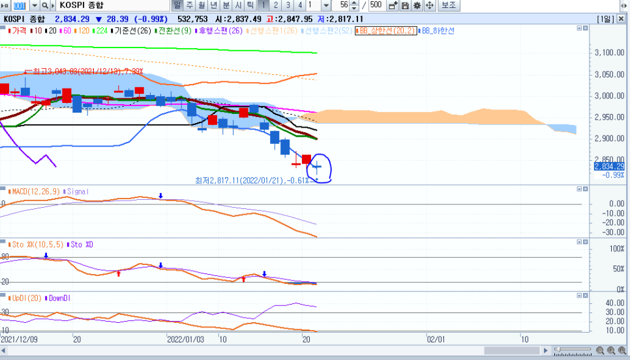Click the 보조 auxiliary indicators button
The image size is (630, 360).
coord(449,6)
